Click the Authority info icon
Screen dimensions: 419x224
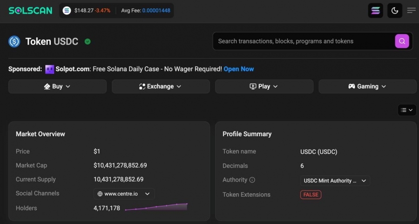point(252,180)
